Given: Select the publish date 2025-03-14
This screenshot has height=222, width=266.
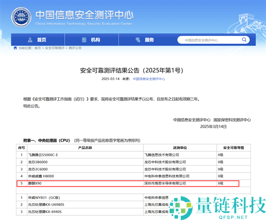Looking at the screenshot, I should (x=110, y=79).
